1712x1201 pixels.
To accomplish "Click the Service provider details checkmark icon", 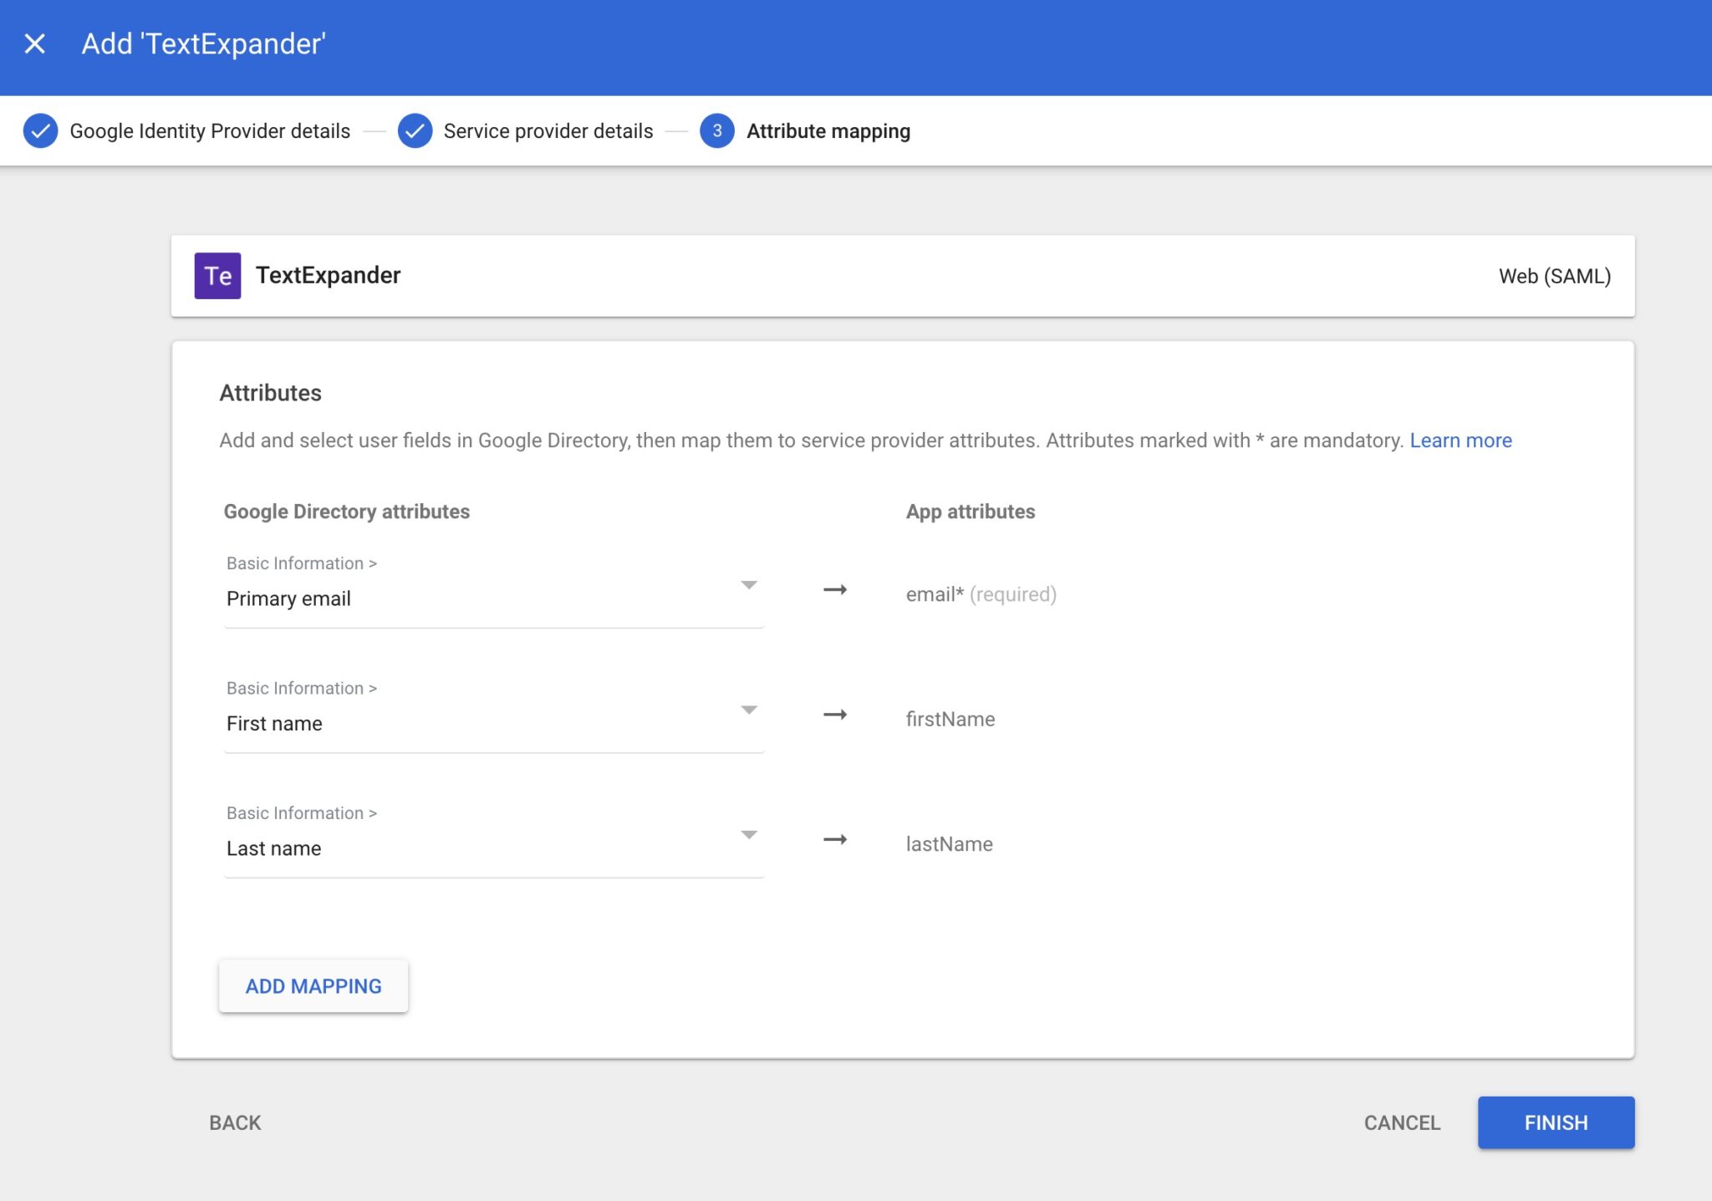I will coord(415,131).
